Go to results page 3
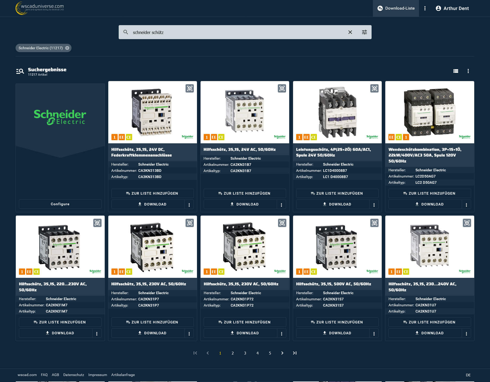Viewport: 490px width, 382px height. tap(245, 353)
